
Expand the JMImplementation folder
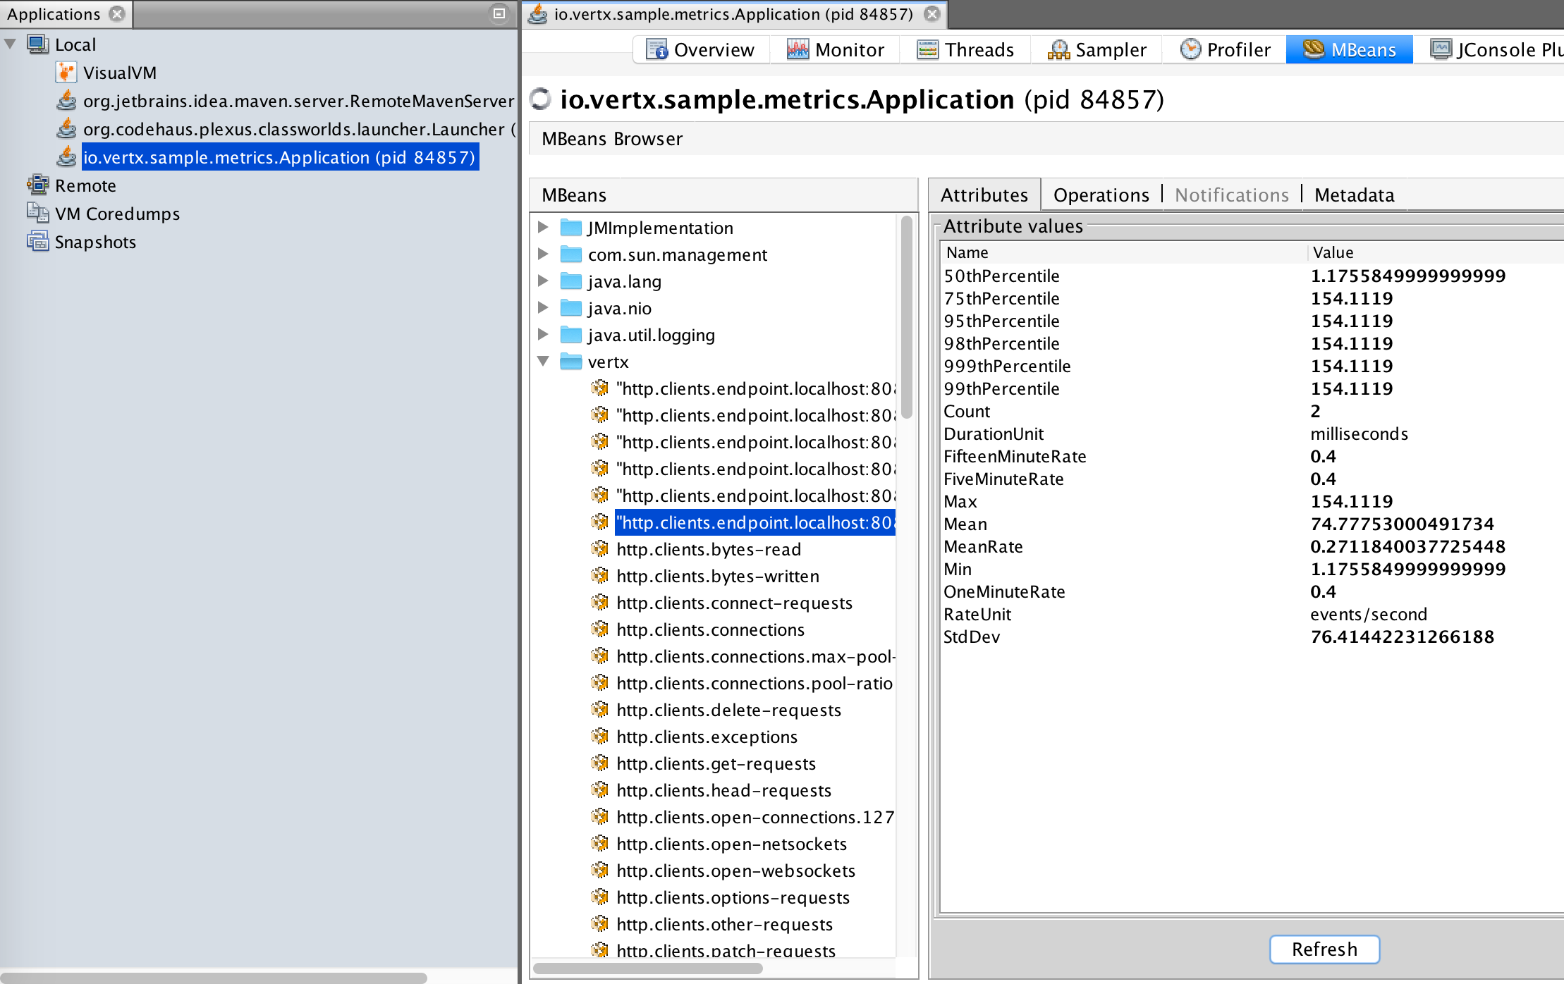pos(543,228)
